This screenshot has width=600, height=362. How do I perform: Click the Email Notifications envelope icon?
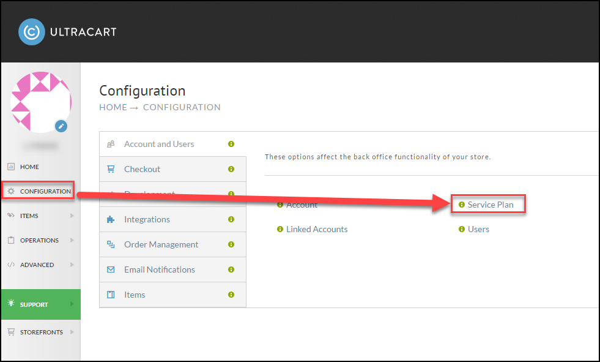[111, 270]
